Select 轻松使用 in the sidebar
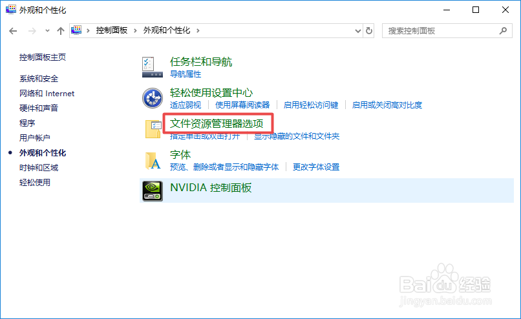The height and width of the screenshot is (319, 521). tap(34, 182)
